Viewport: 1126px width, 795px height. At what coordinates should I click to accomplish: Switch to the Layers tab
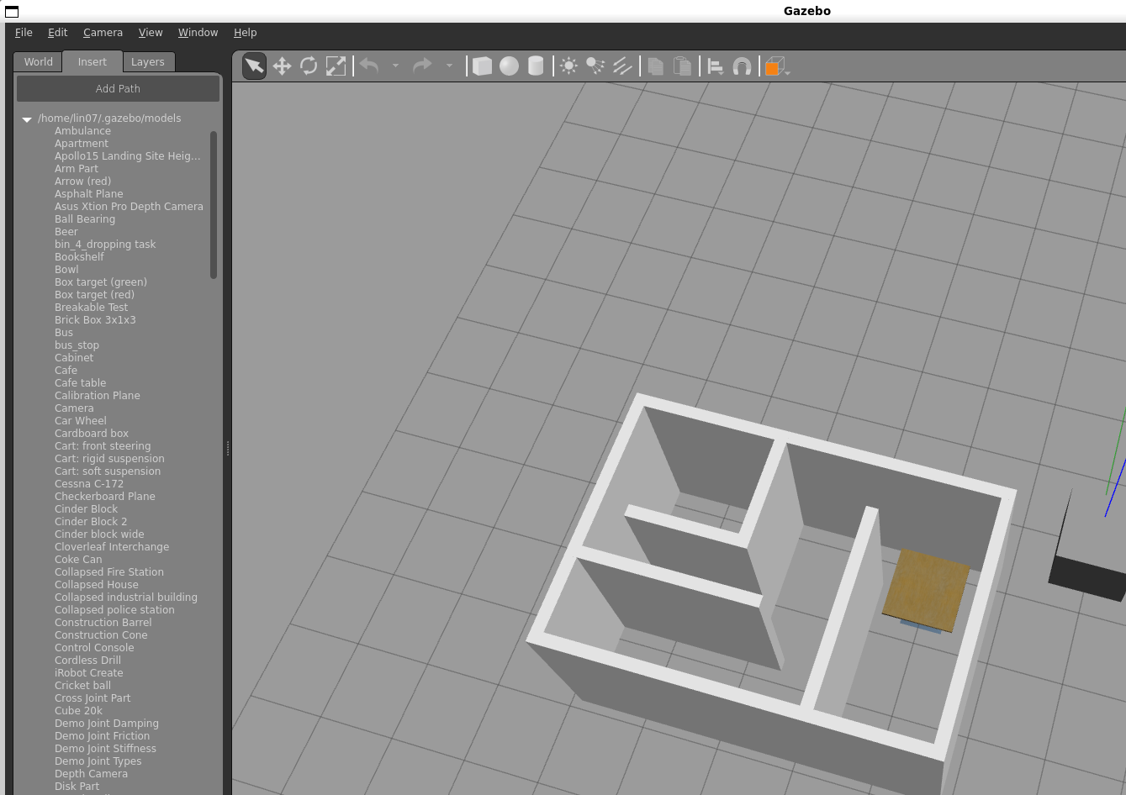[x=148, y=62]
